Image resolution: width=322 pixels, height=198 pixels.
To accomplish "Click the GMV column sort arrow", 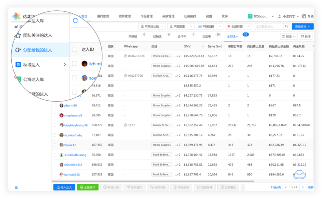I will click(203, 46).
